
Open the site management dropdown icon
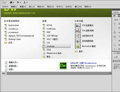coord(25,2)
